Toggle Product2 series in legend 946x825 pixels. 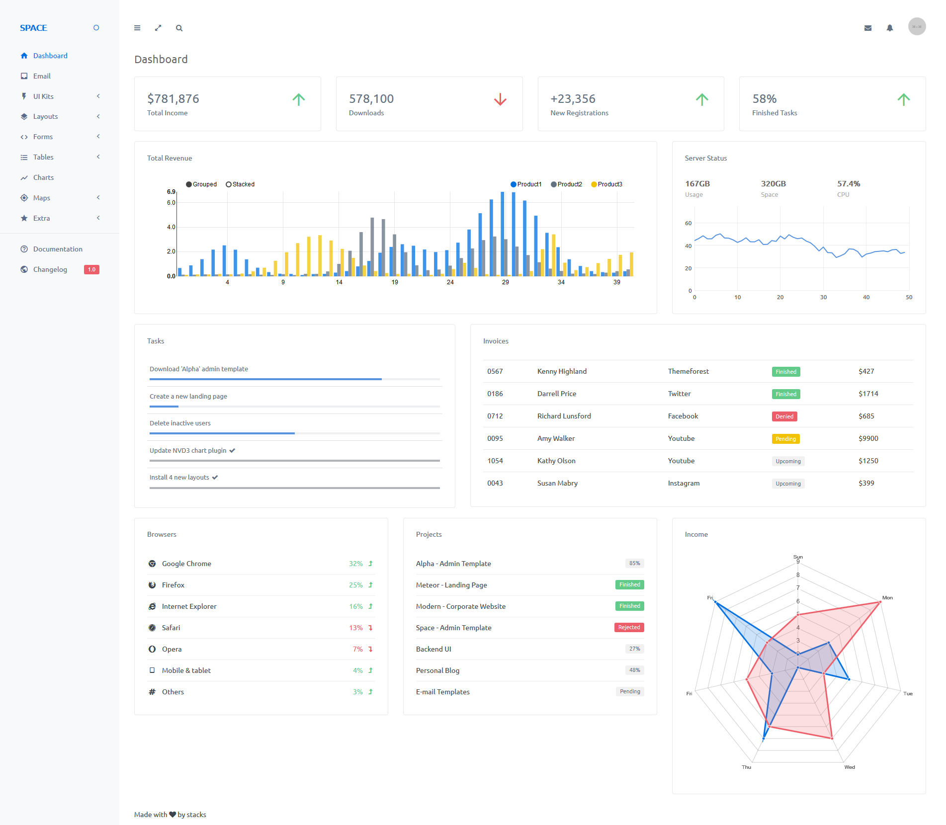click(566, 184)
